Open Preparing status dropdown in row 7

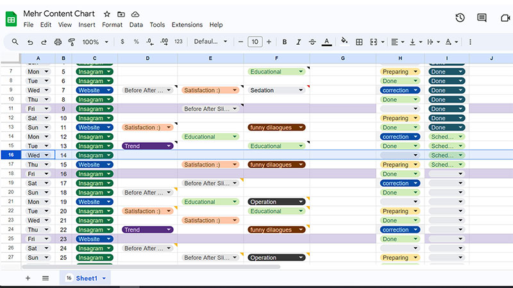[x=416, y=72]
